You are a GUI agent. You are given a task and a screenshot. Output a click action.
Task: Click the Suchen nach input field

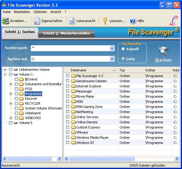[70, 48]
